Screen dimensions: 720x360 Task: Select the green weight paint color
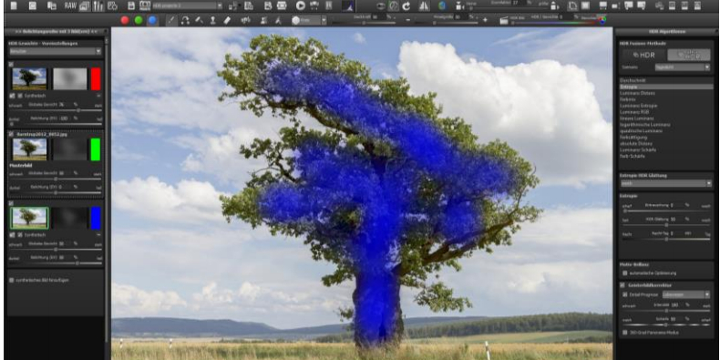(139, 20)
